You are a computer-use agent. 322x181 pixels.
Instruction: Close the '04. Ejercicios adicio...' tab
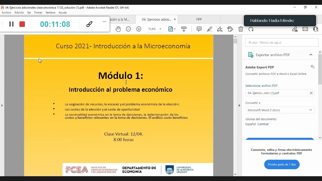175,19
